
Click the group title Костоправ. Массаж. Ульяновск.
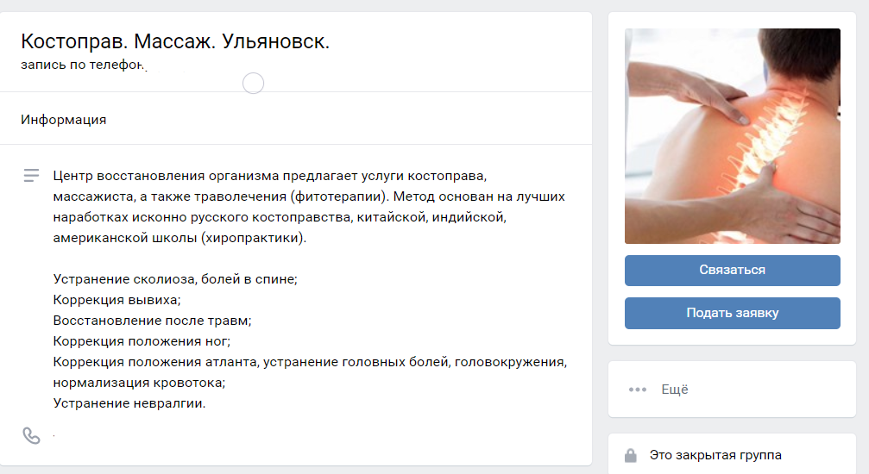tap(175, 41)
